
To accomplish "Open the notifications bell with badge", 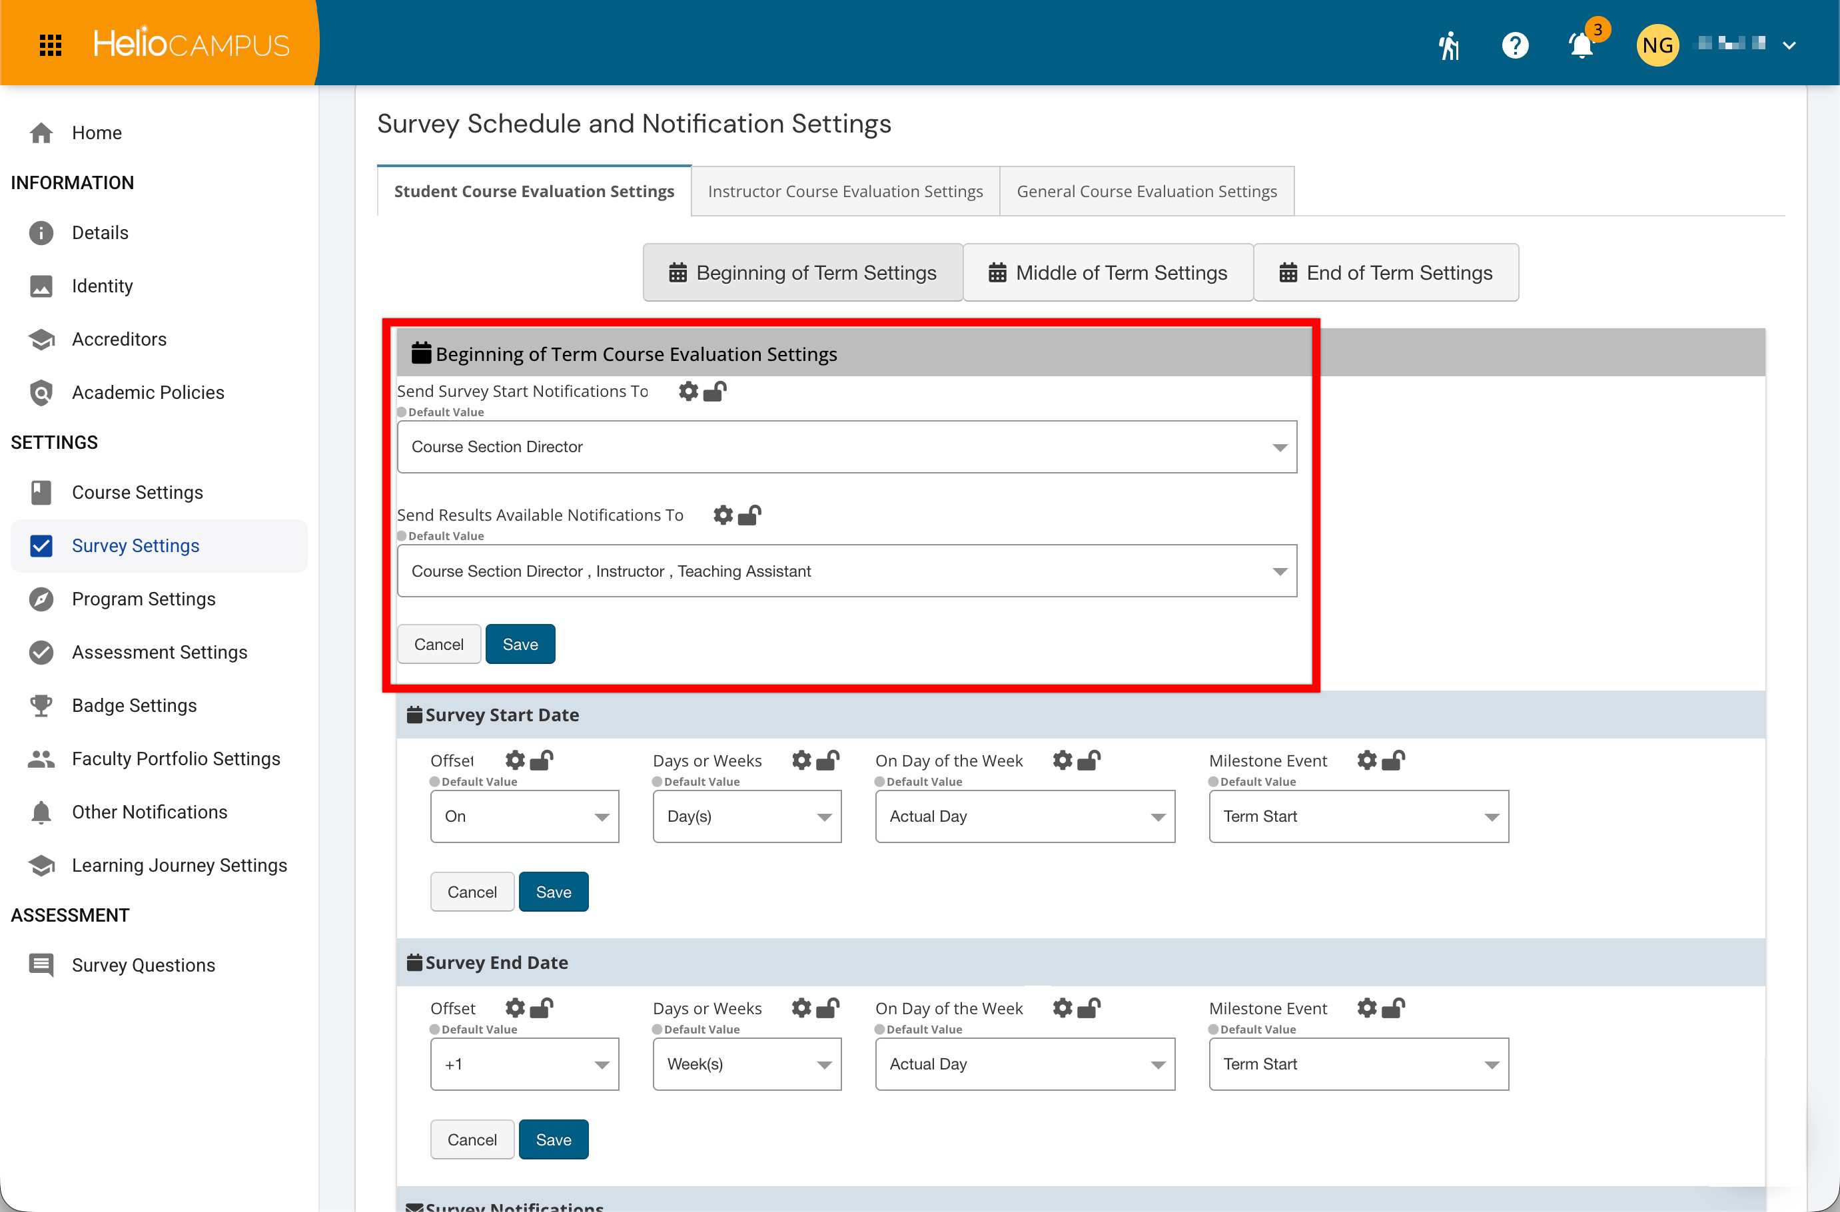I will point(1583,44).
